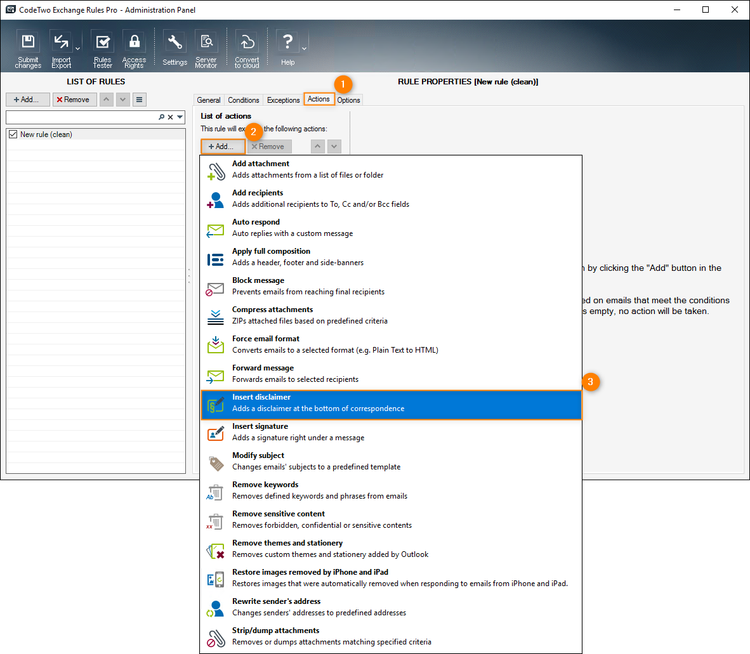
Task: Open the Settings wrench tool
Action: (x=174, y=49)
